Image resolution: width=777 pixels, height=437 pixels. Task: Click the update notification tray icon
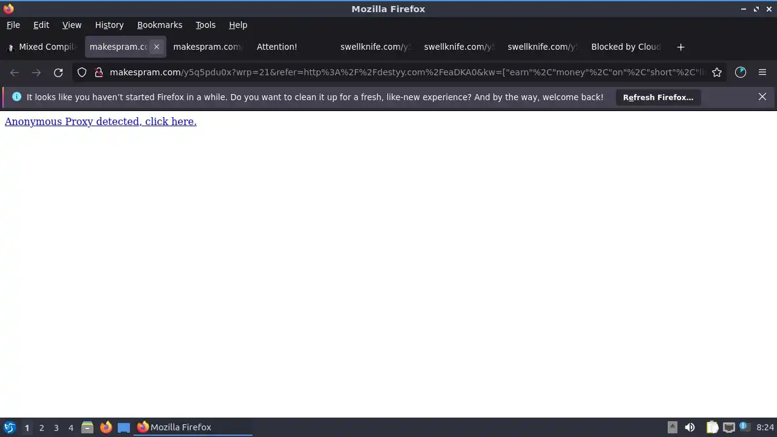pyautogui.click(x=744, y=427)
